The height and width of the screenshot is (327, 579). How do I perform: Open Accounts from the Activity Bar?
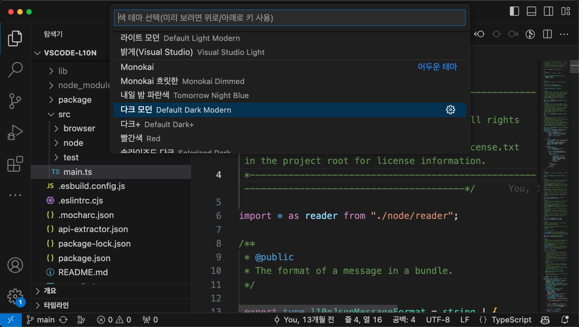[x=15, y=265]
